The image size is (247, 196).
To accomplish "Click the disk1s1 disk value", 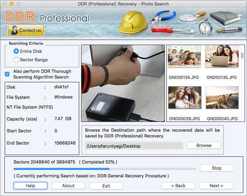I will point(62,87).
